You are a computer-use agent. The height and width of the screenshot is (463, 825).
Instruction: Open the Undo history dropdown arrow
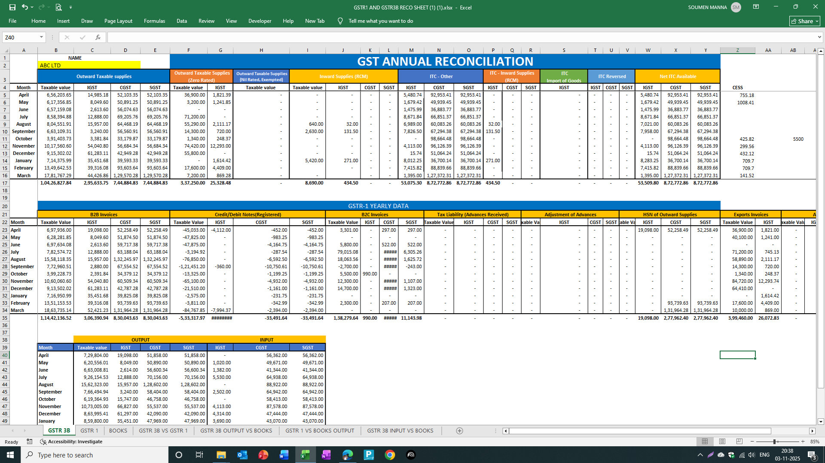32,7
